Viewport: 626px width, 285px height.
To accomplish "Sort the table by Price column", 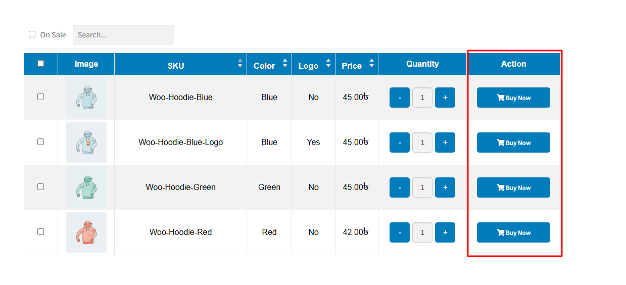I will (x=372, y=64).
